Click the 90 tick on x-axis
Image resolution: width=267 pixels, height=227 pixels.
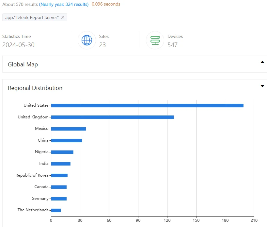[138, 220]
